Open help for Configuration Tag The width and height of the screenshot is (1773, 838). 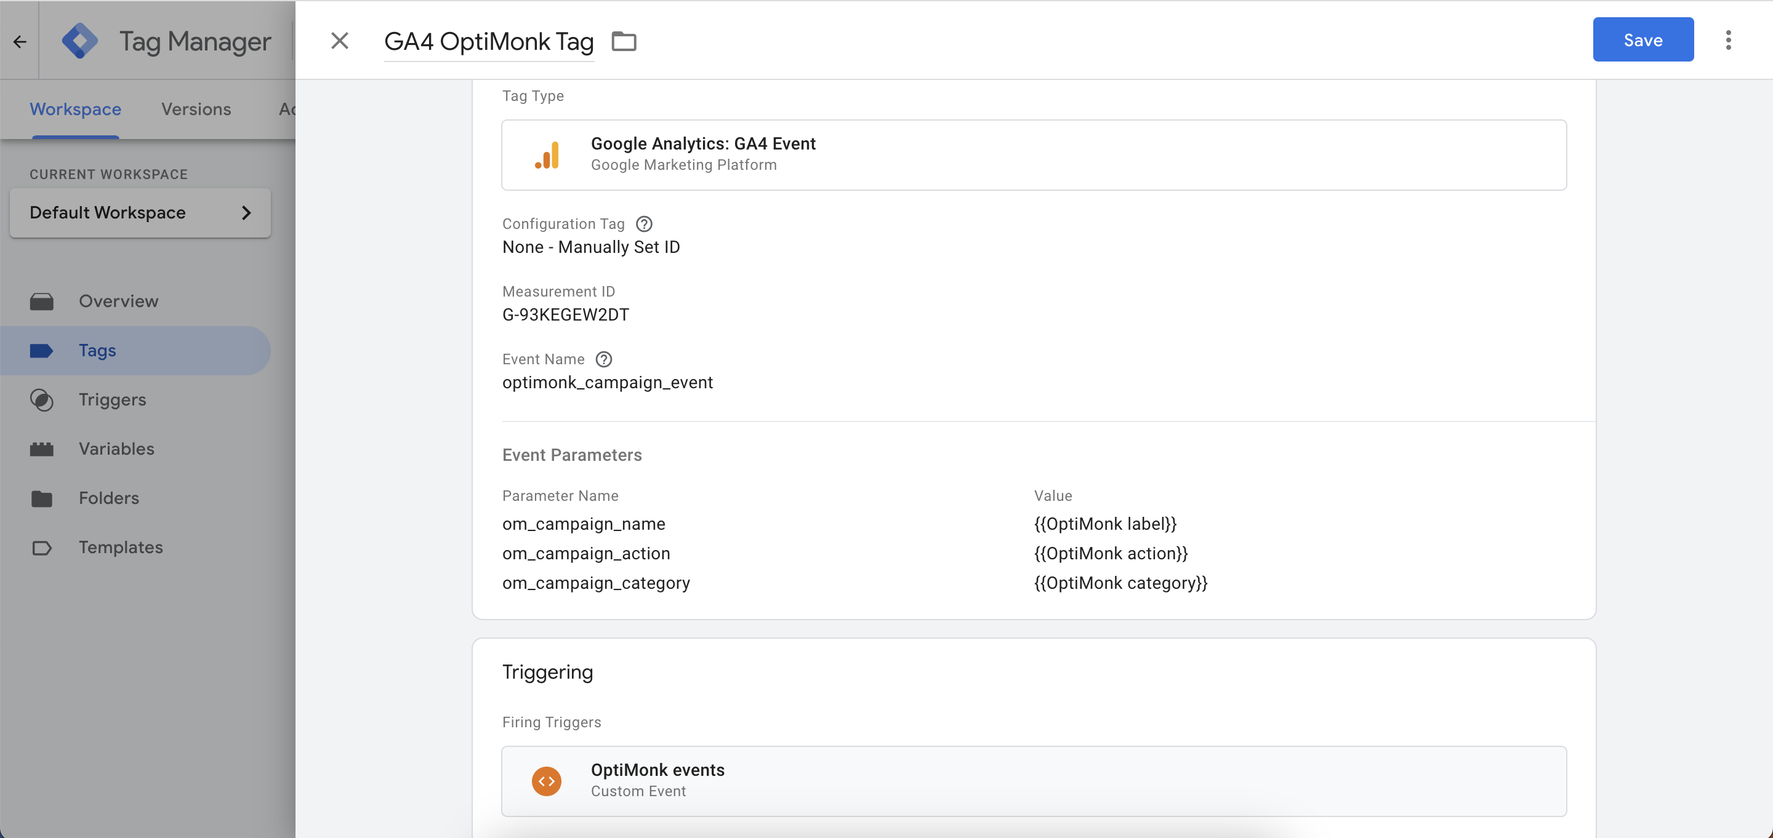(x=643, y=223)
